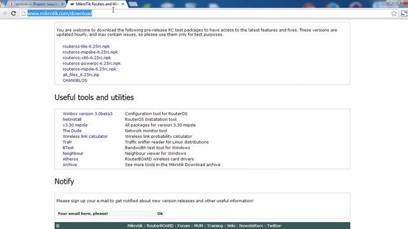Download all_files_6.25rc.zip

click(81, 75)
